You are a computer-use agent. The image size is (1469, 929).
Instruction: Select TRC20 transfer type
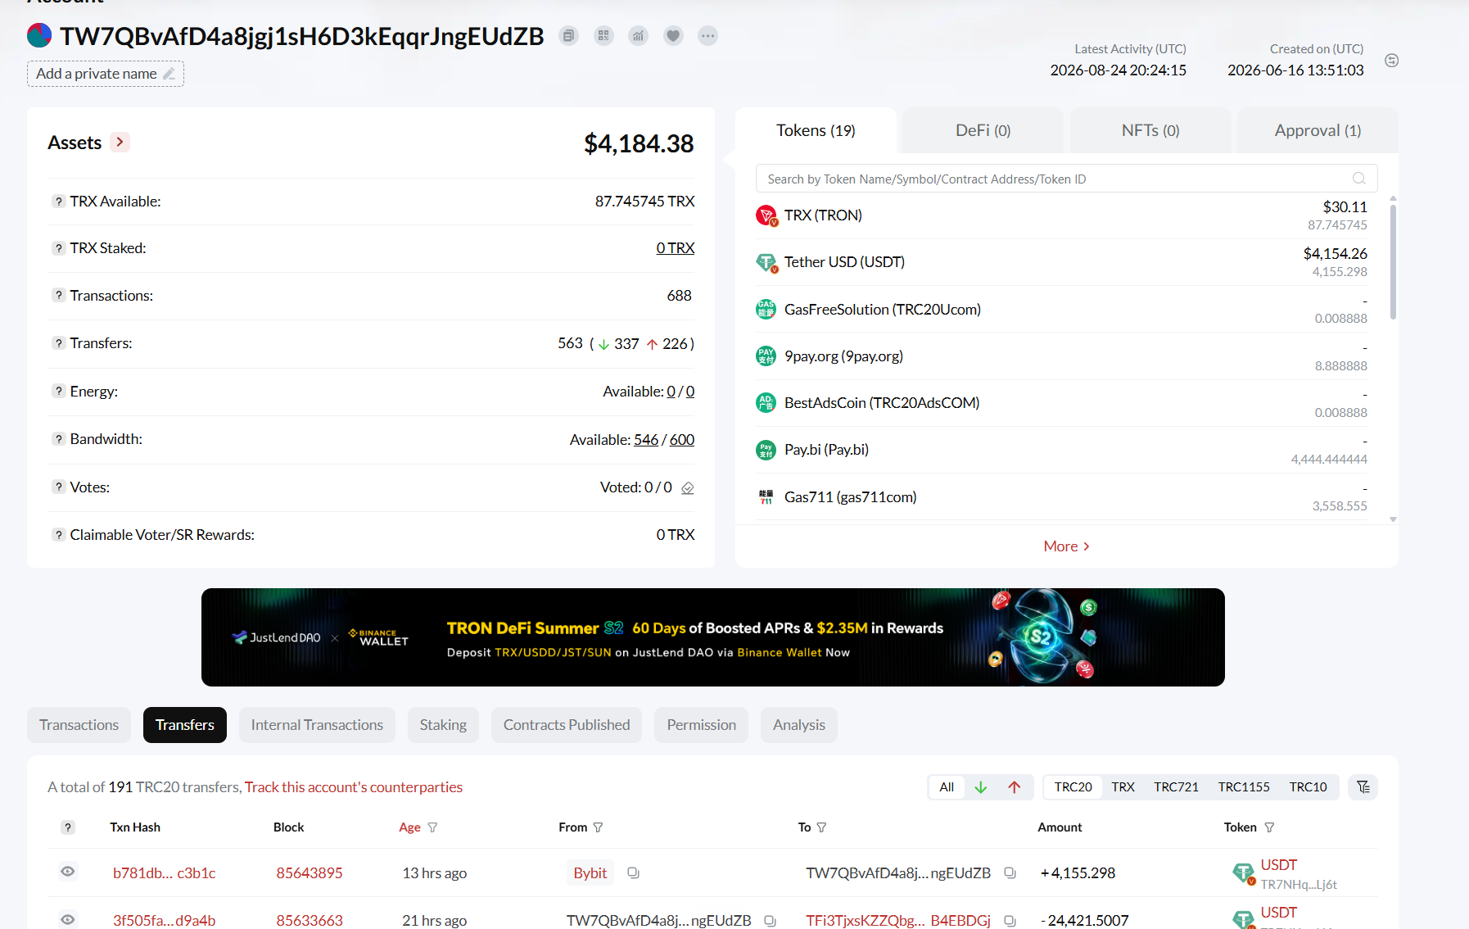[x=1073, y=787]
